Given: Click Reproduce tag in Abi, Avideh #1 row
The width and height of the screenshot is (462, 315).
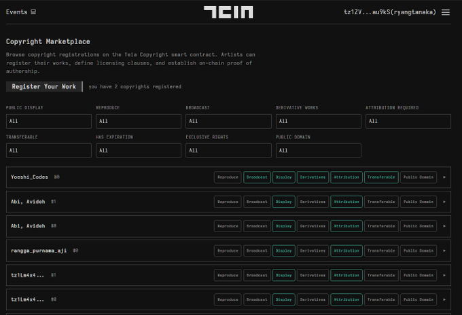Looking at the screenshot, I should click(x=228, y=202).
